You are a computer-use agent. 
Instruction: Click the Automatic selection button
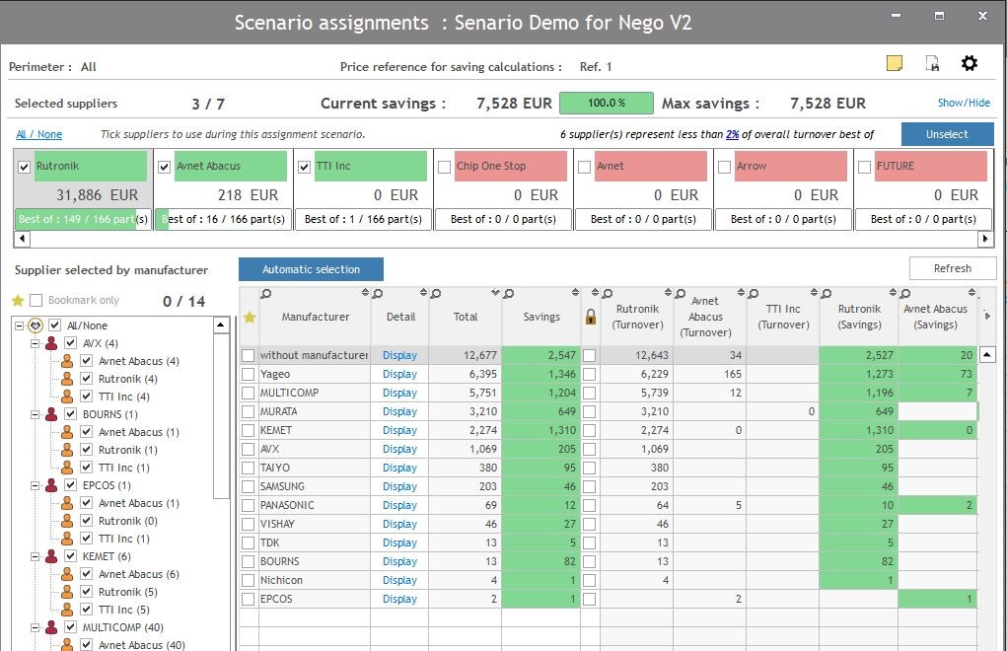click(311, 269)
